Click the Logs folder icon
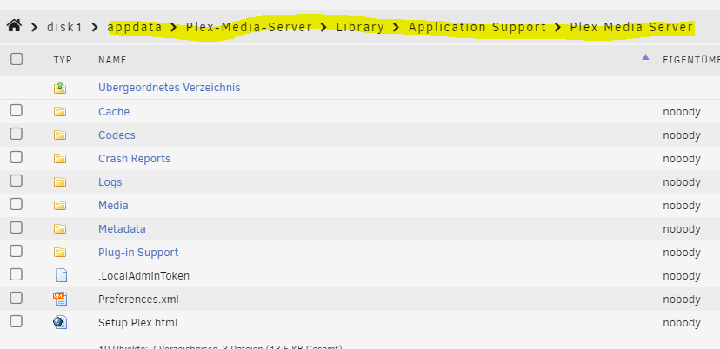This screenshot has height=349, width=720. (60, 182)
